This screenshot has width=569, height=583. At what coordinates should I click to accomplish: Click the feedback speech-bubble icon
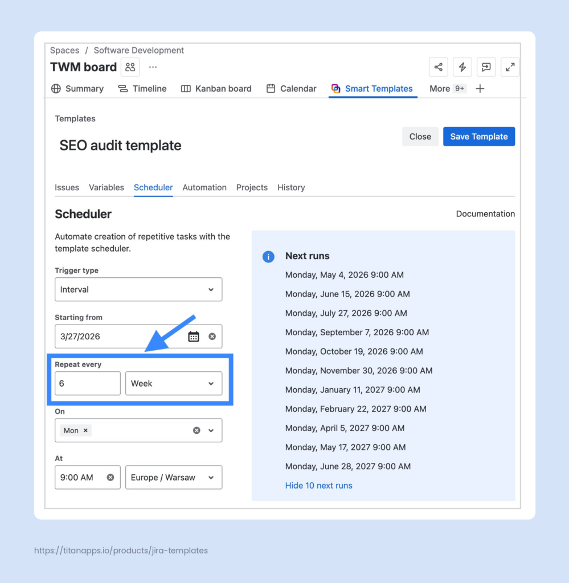pos(486,67)
